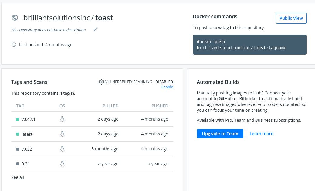Viewport: 315px width, 191px height.
Task: Click 'This repository contains 4 tag(s).' text
Action: [43, 93]
